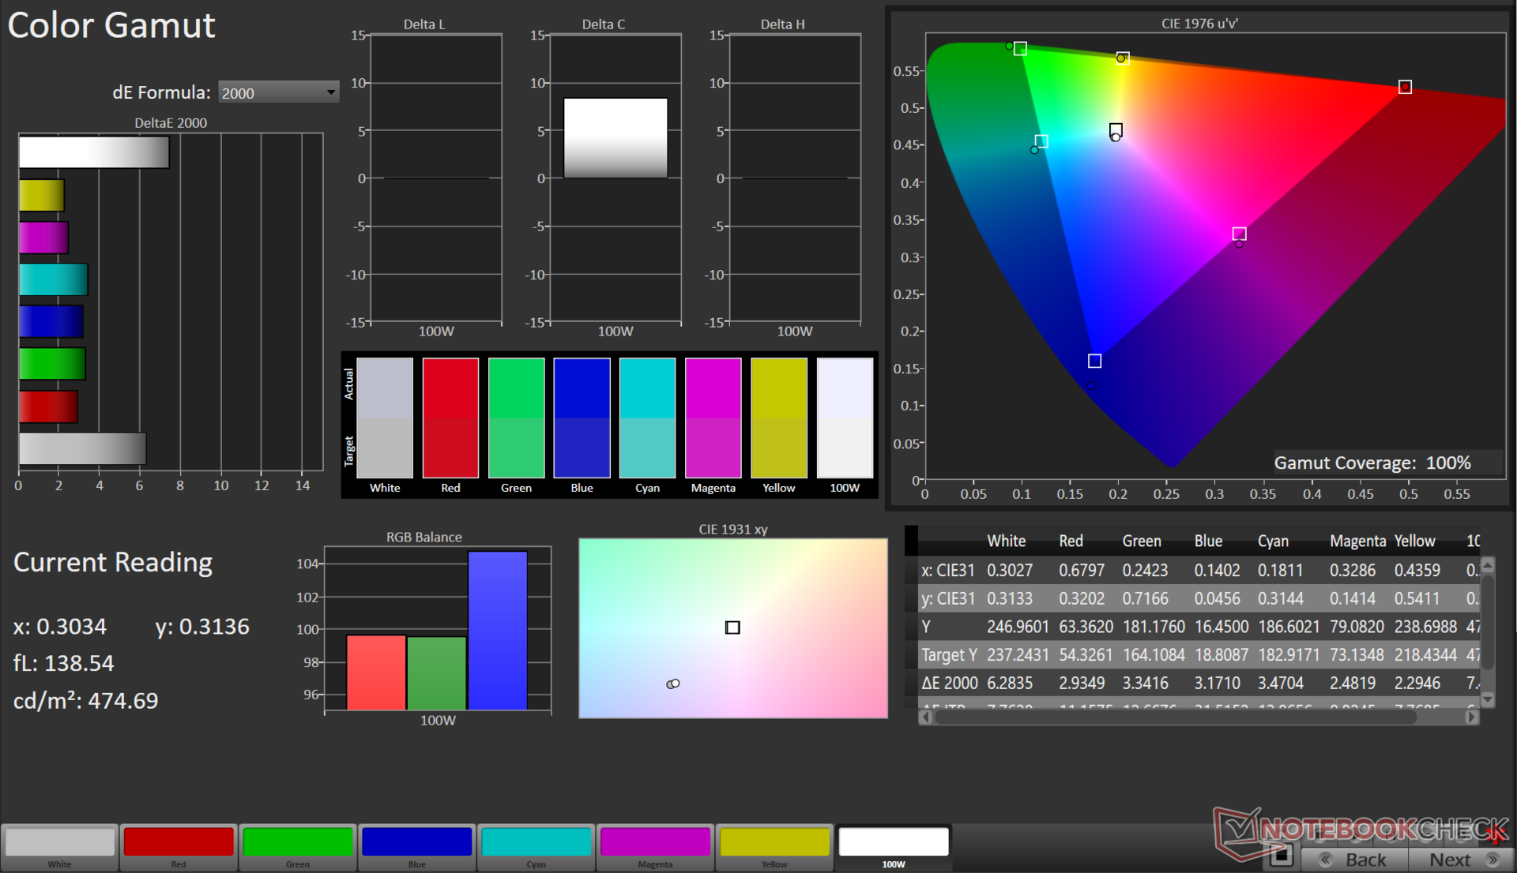Select the Red swatch in bottom strip

[x=179, y=843]
